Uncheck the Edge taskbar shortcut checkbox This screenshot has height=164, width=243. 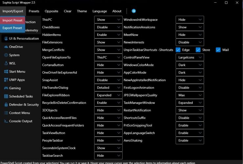(x=178, y=50)
